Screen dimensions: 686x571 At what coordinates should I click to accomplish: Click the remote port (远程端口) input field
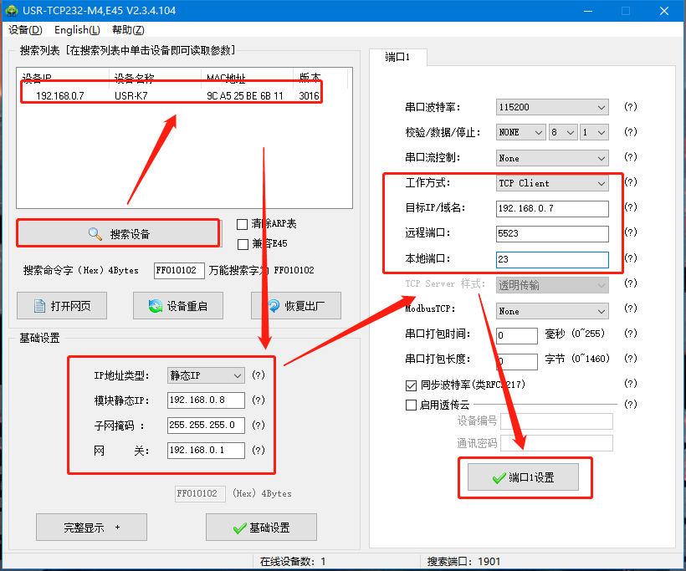552,234
